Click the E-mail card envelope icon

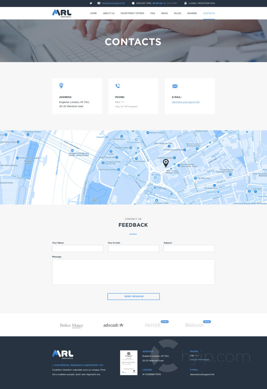tap(175, 86)
